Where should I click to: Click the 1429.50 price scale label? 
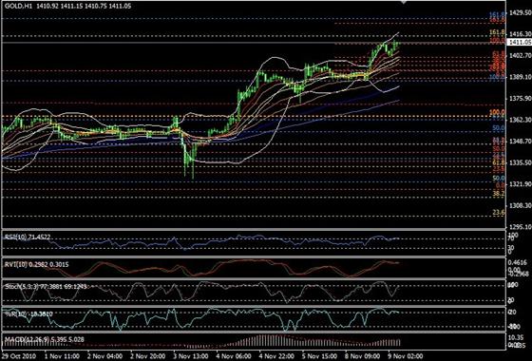(521, 12)
